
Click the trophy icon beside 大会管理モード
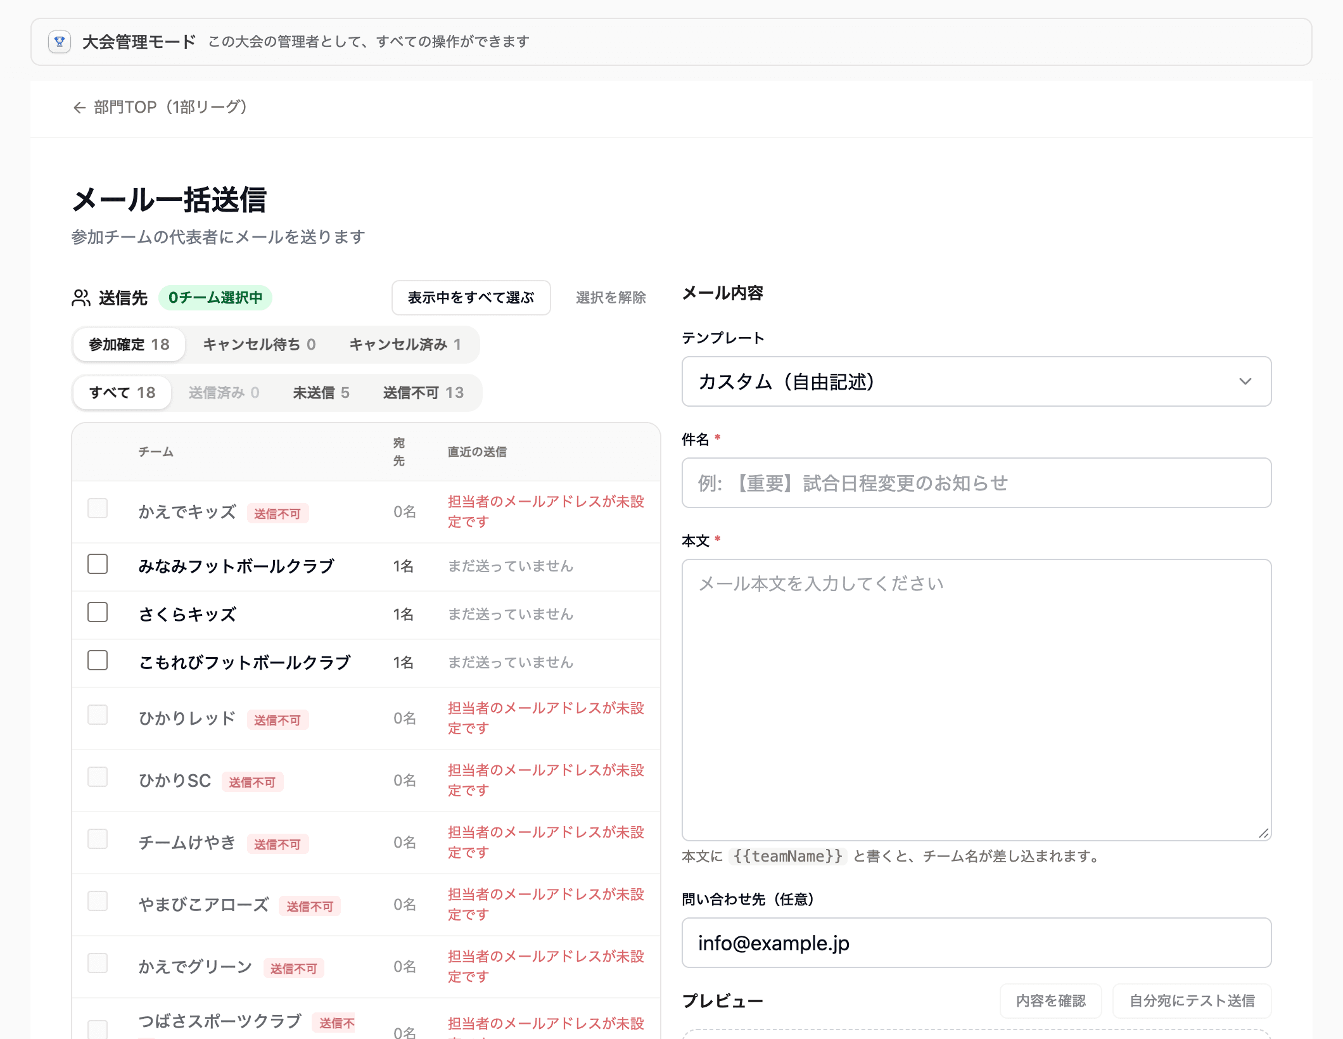60,42
